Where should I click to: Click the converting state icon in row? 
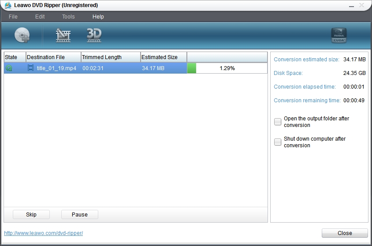coord(9,68)
